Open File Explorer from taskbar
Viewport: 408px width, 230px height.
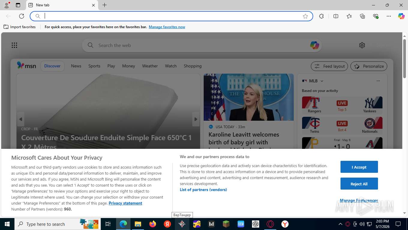[138, 224]
